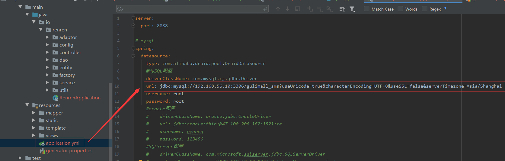Image resolution: width=505 pixels, height=161 pixels.
Task: Open the search filter funnel icon
Action: [x=352, y=9]
